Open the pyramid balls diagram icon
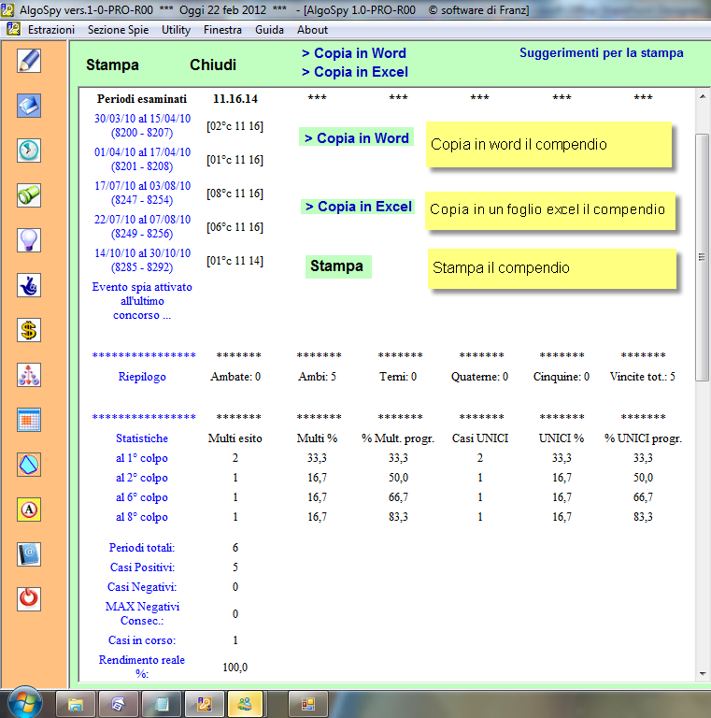 click(x=29, y=375)
